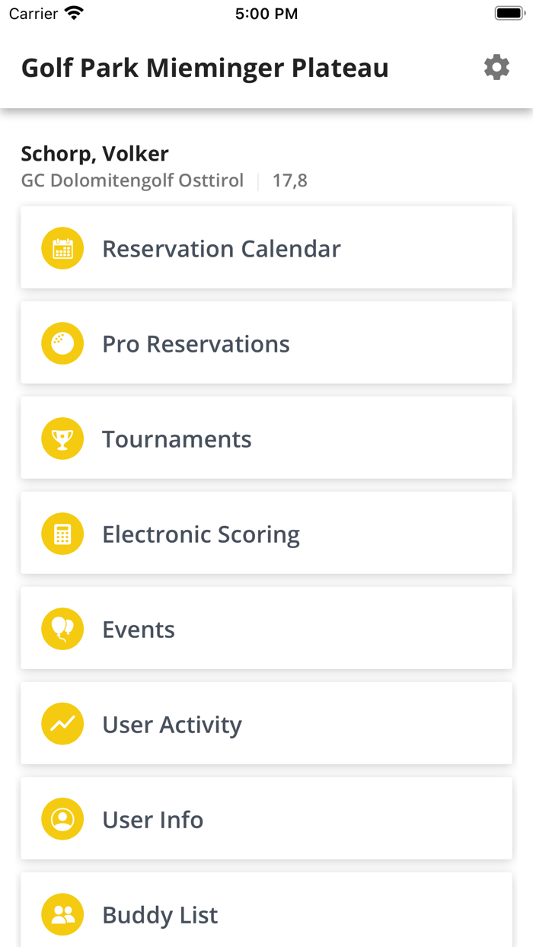Tap the user profile icon

pyautogui.click(x=62, y=819)
